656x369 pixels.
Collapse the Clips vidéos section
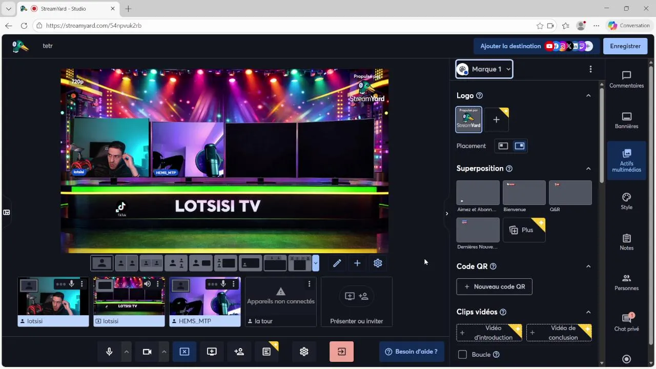588,312
